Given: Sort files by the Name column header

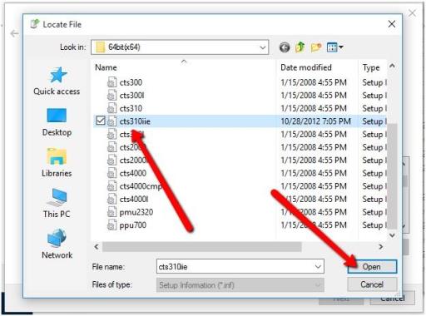Looking at the screenshot, I should 106,67.
